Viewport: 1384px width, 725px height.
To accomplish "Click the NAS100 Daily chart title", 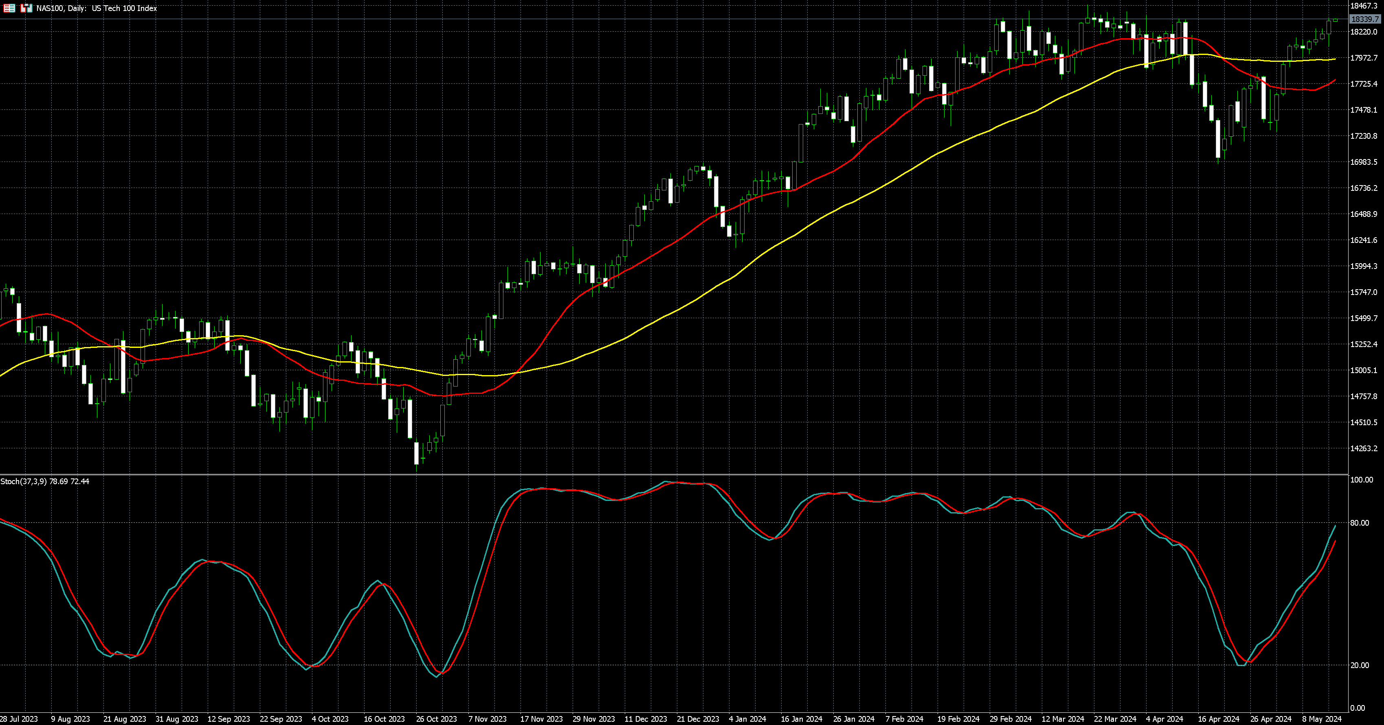I will coord(97,8).
